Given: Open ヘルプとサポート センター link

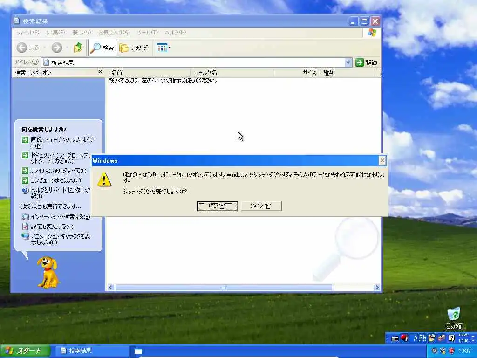Looking at the screenshot, I should tap(56, 193).
